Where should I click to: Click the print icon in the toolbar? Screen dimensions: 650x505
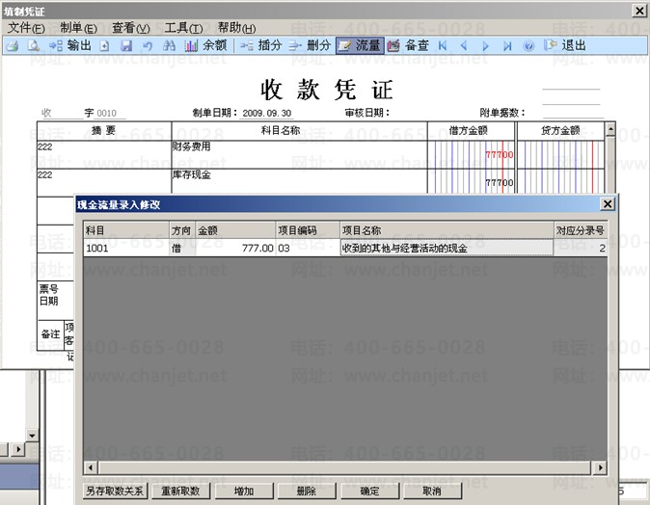pos(13,45)
